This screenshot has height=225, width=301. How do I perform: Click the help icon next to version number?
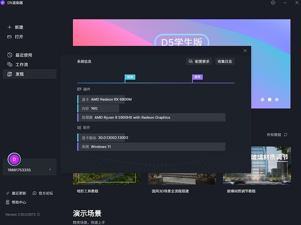click(x=38, y=215)
